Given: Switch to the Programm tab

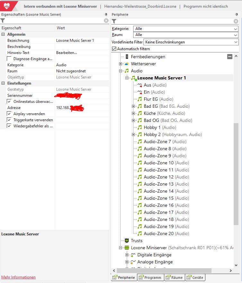Looking at the screenshot, I should point(151,278).
